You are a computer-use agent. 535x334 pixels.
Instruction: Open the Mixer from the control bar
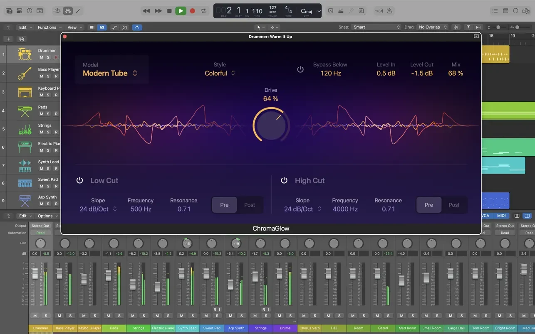(x=68, y=11)
